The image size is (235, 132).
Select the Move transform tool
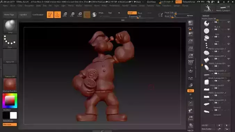(65, 15)
